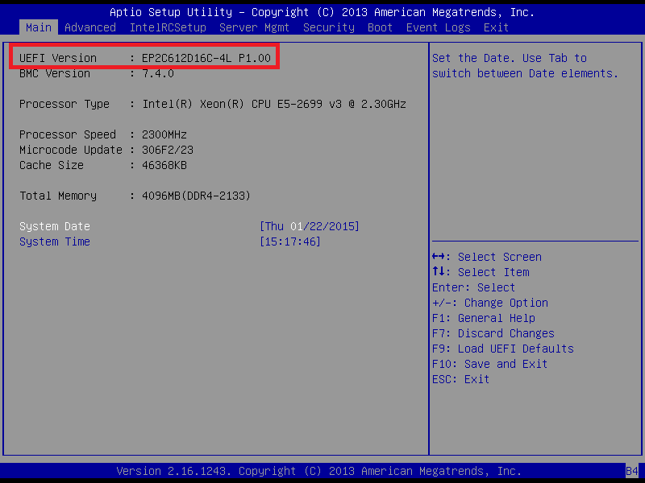Select the Main tab
This screenshot has width=645, height=483.
(39, 27)
